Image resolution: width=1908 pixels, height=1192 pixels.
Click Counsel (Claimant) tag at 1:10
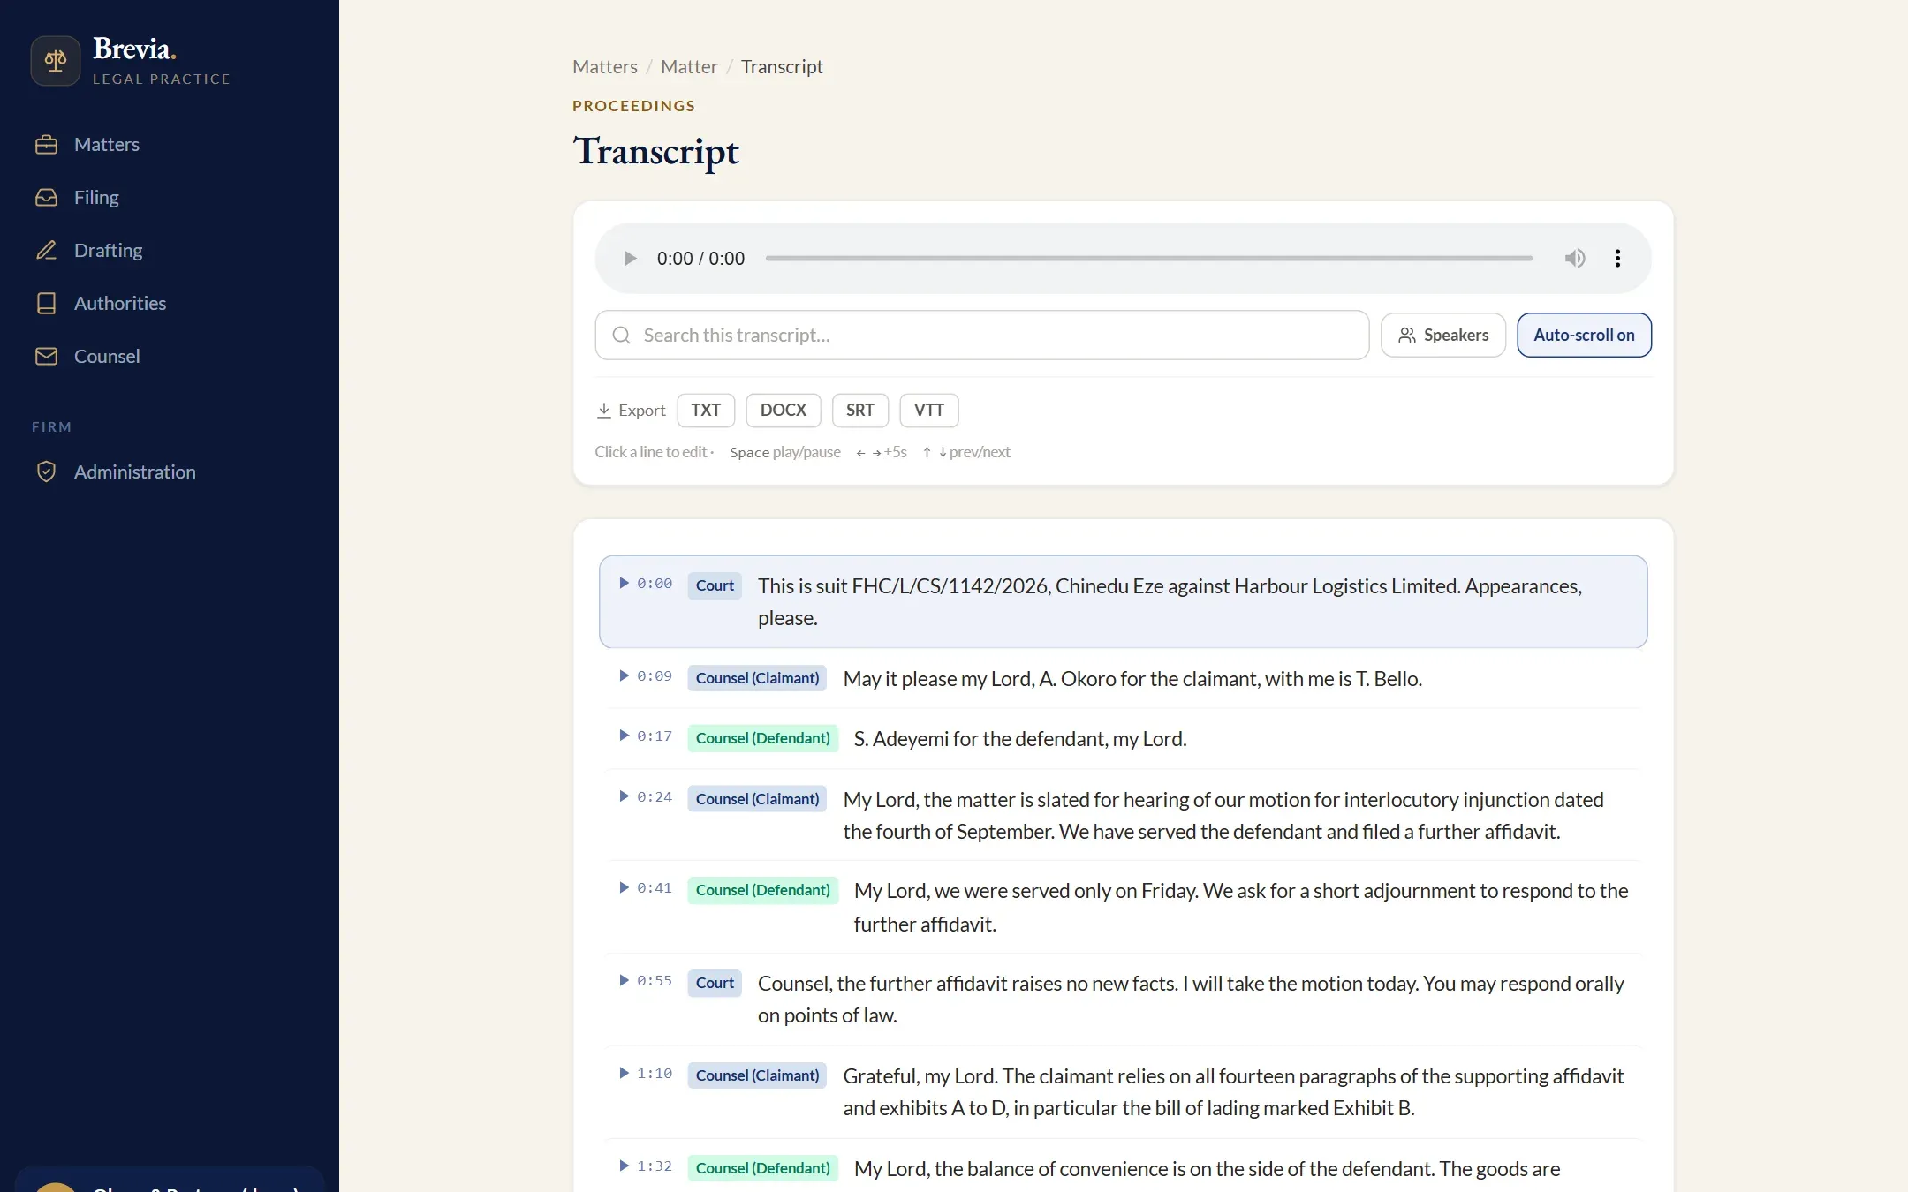point(757,1075)
